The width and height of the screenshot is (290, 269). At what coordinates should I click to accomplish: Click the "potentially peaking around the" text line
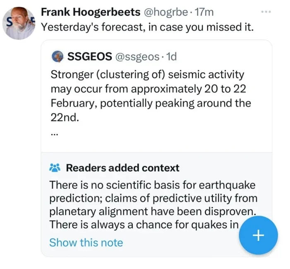150,103
